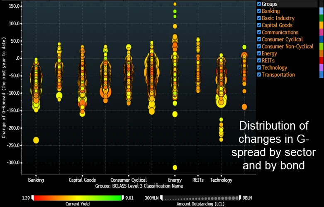Screen dimensions: 324x207
Task: Toggle the Banking checkbox
Action: [259, 11]
